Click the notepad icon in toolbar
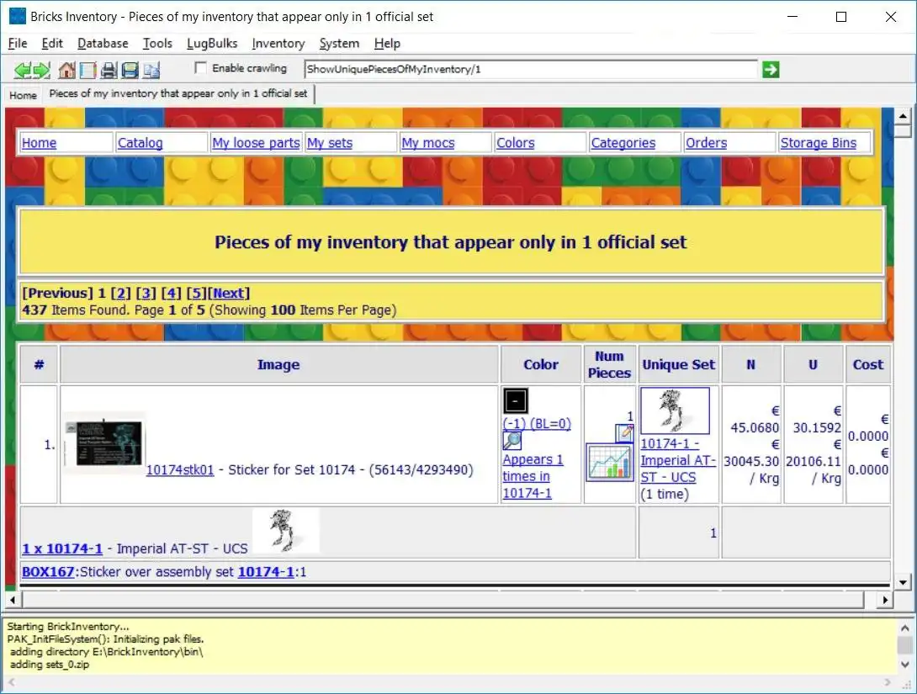Image resolution: width=917 pixels, height=694 pixels. pyautogui.click(x=87, y=70)
